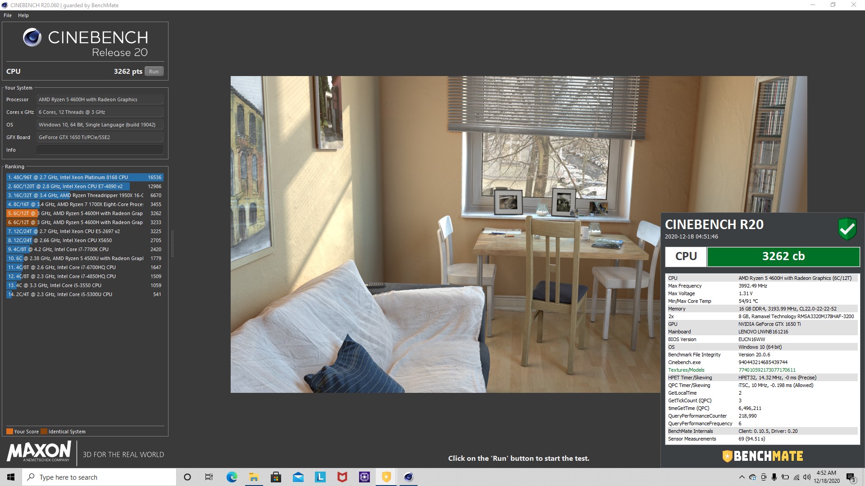
Task: Click the Processor field showing AMD Ryzen 5 4600H
Action: pyautogui.click(x=100, y=99)
